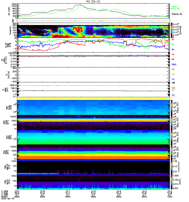The height and width of the screenshot is (202, 189).
Task: Click the X-GSE value 22.4
Action: coord(119,191)
